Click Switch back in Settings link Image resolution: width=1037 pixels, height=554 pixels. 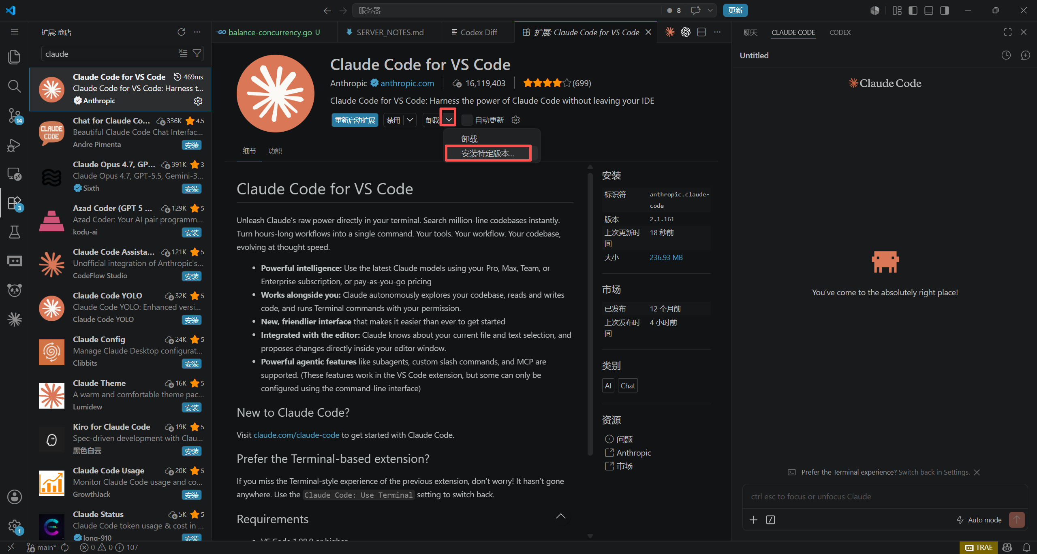934,472
